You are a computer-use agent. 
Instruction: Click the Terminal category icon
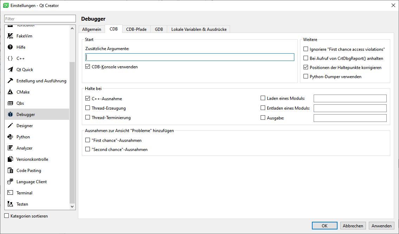coord(10,193)
